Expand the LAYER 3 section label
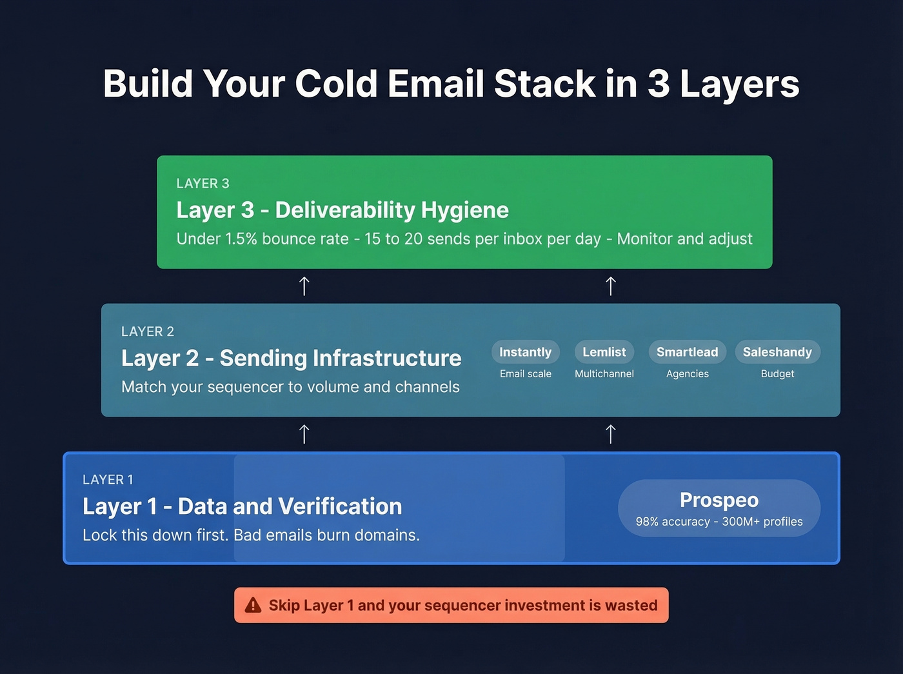The image size is (903, 674). tap(203, 183)
